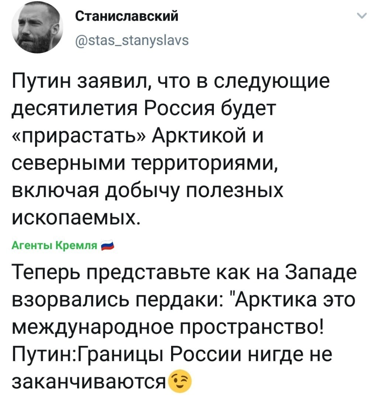Open the Станиславский display name profile
The image size is (378, 398).
pos(127,17)
